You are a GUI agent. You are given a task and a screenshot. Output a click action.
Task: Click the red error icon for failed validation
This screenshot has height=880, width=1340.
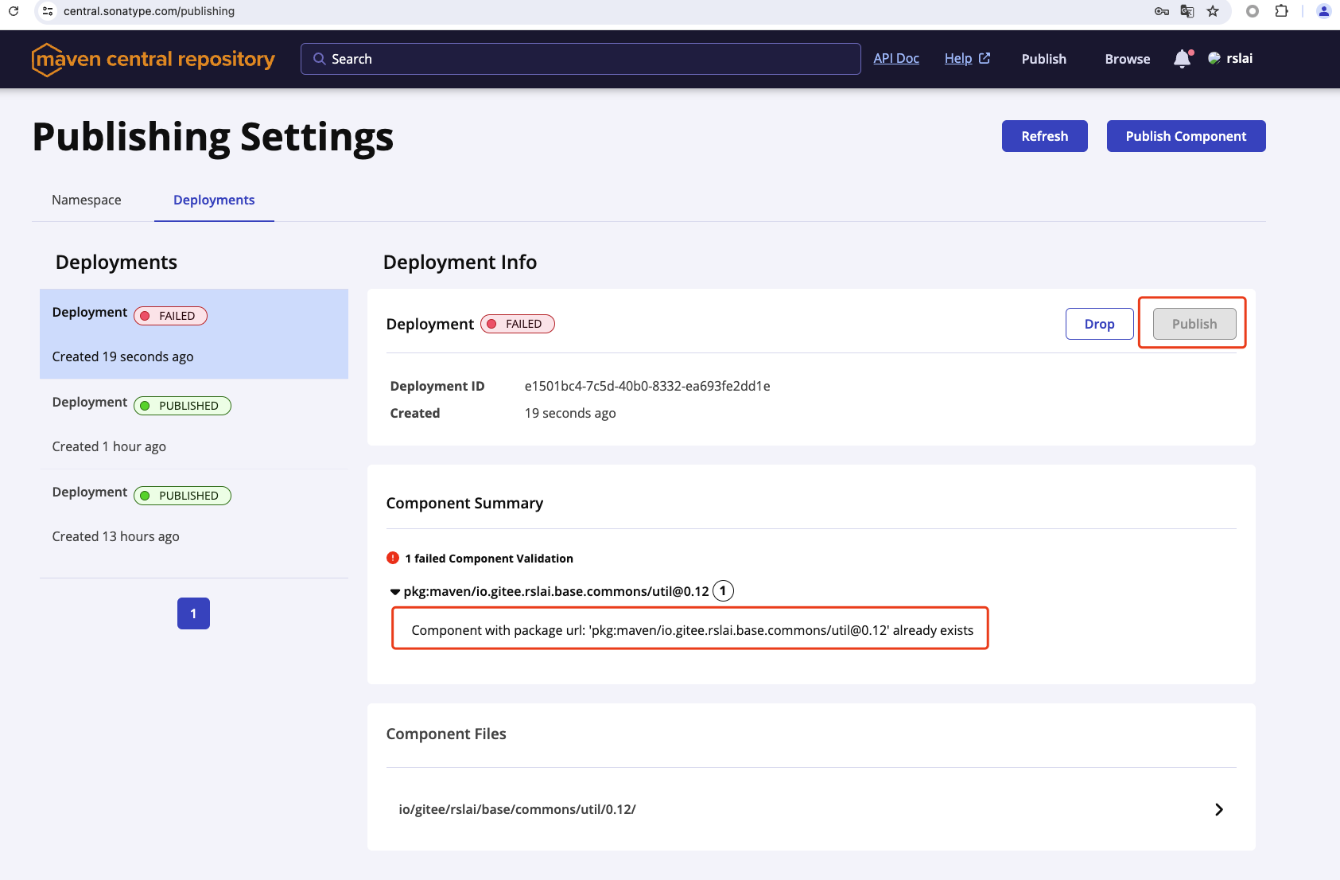(393, 558)
